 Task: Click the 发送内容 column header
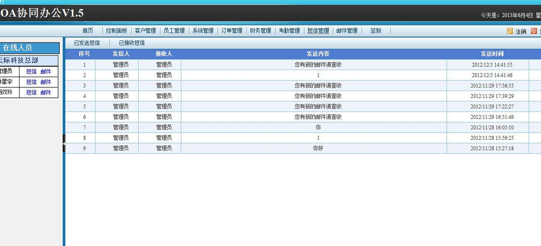[318, 54]
